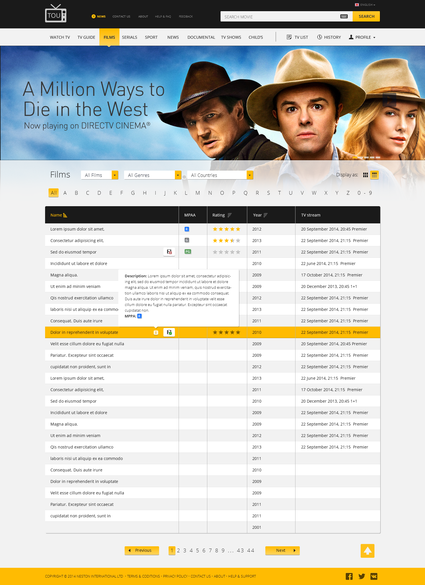
Task: Set rating stars on Sed do eiusmod row
Action: [x=227, y=252]
